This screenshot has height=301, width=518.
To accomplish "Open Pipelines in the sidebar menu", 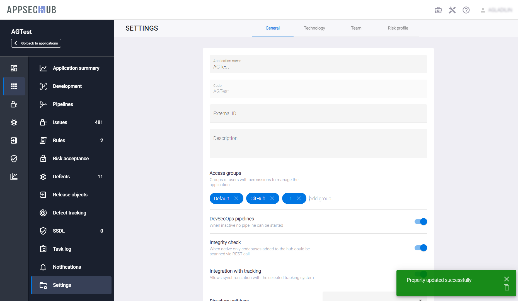I will [63, 104].
